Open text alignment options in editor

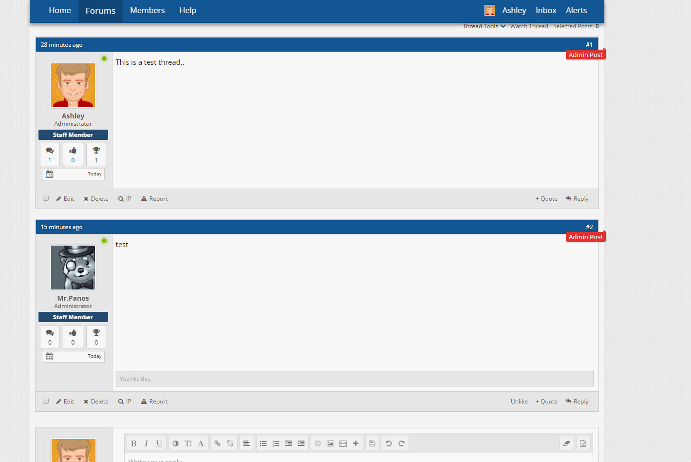[x=246, y=443]
